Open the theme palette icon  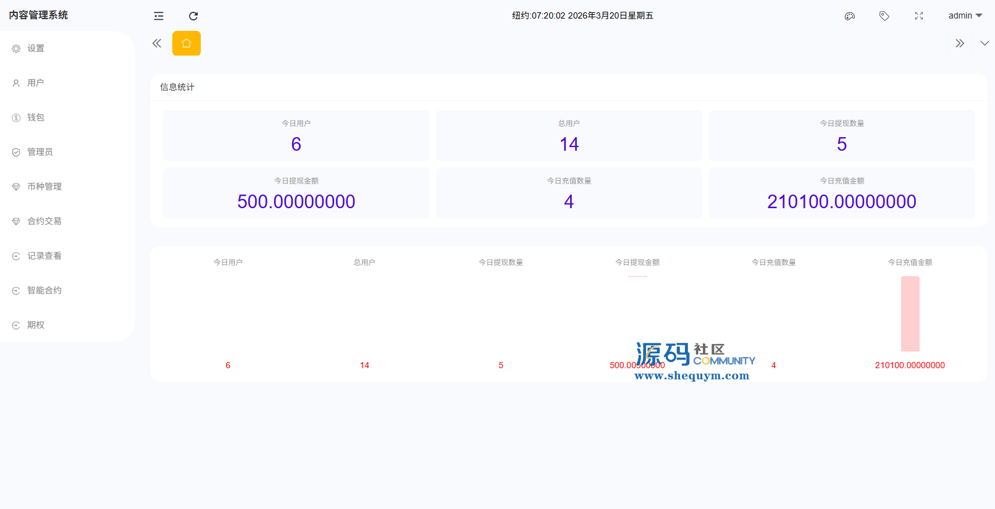(850, 16)
